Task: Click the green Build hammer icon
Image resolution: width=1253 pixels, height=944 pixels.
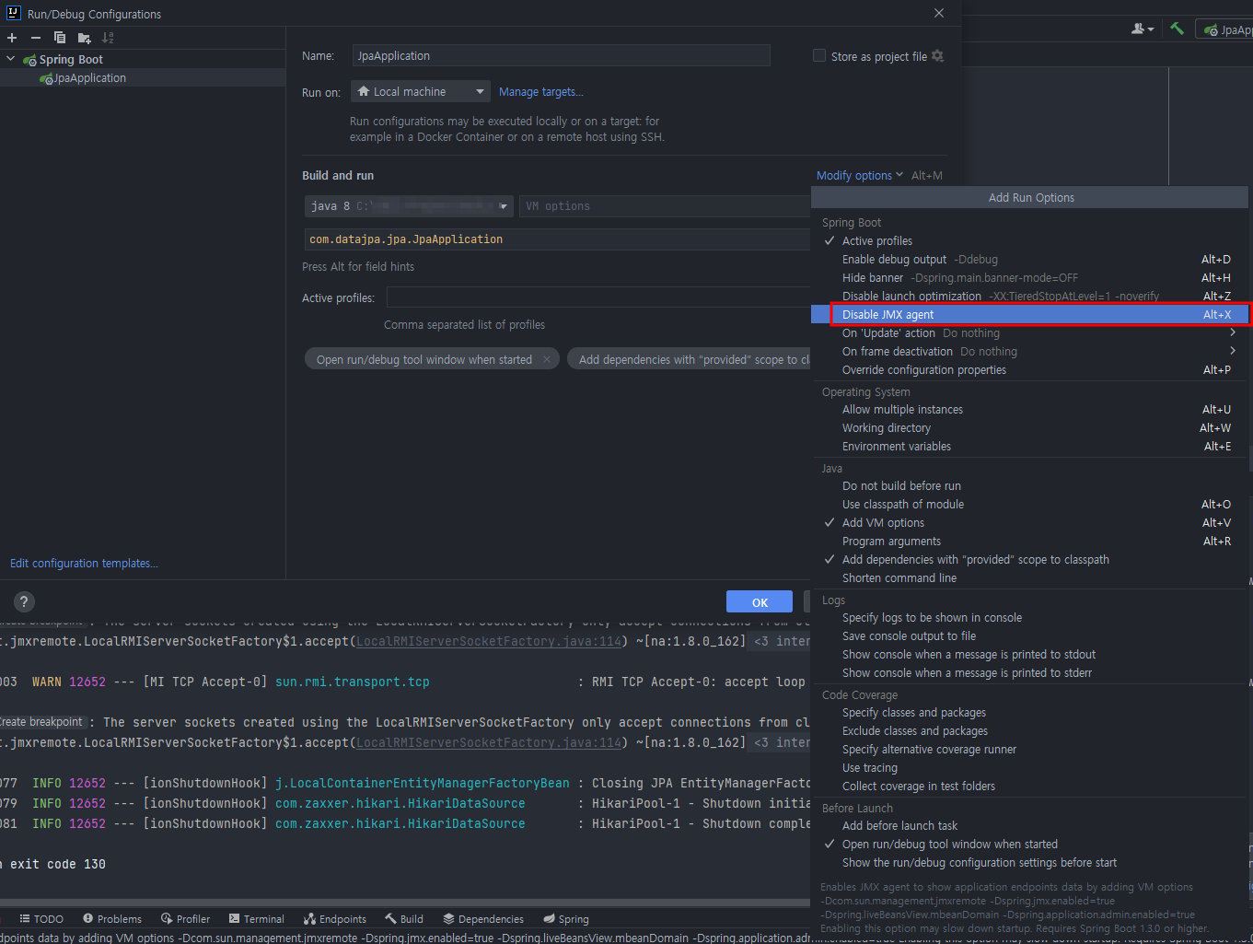Action: (1177, 29)
